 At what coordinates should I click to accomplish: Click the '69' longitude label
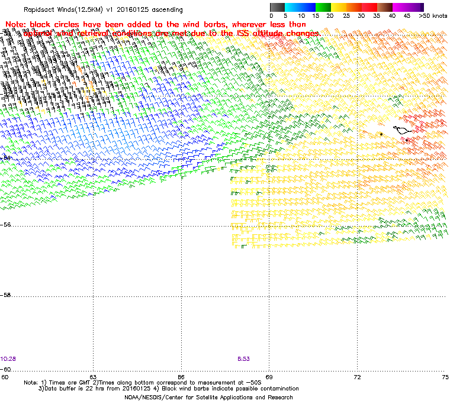click(x=269, y=377)
